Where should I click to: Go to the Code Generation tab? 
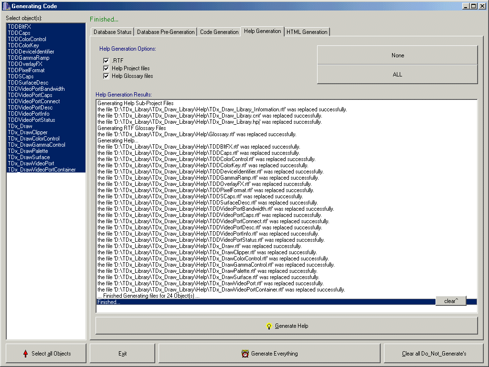tap(219, 32)
